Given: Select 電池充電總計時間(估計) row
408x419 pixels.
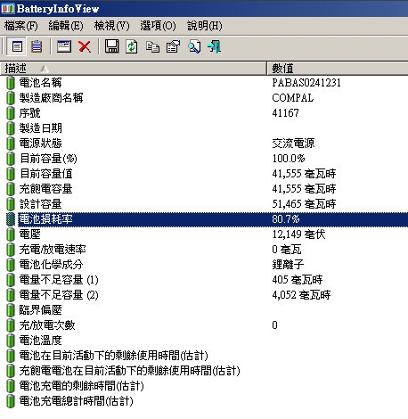Looking at the screenshot, I should pyautogui.click(x=204, y=401).
